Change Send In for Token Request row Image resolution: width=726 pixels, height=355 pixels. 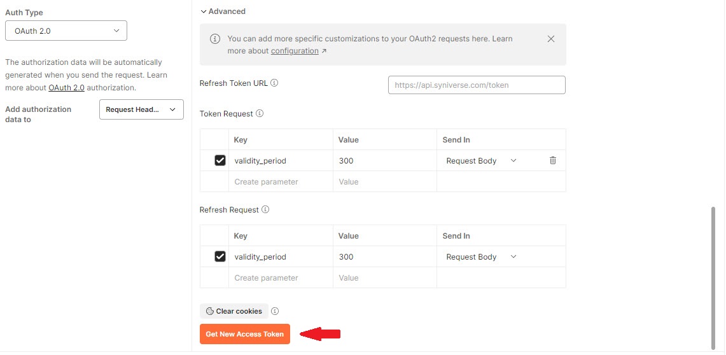[482, 161]
